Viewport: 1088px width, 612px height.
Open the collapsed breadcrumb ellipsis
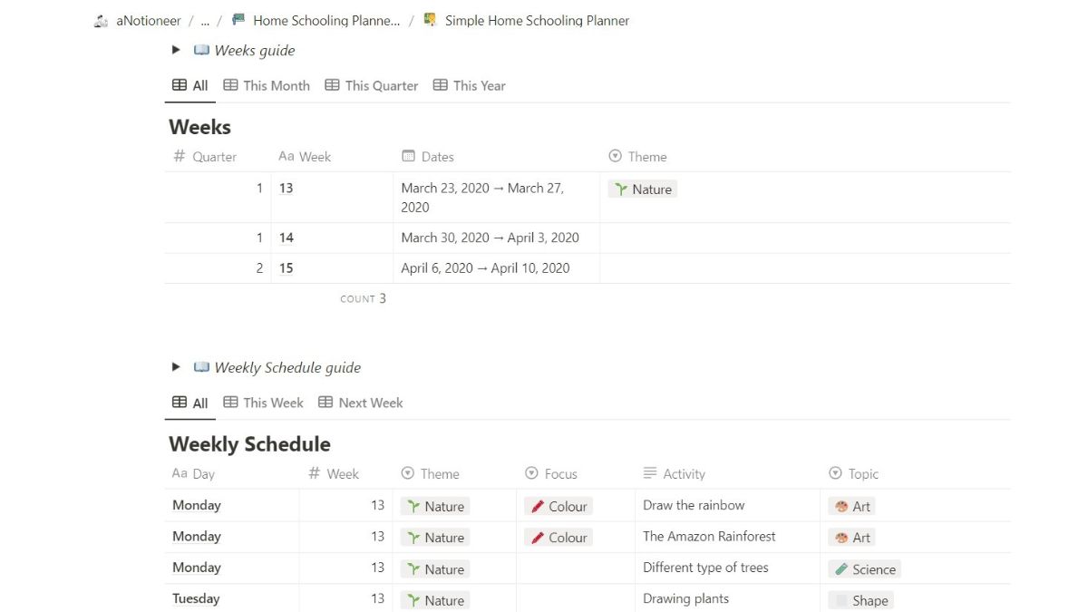coord(205,21)
